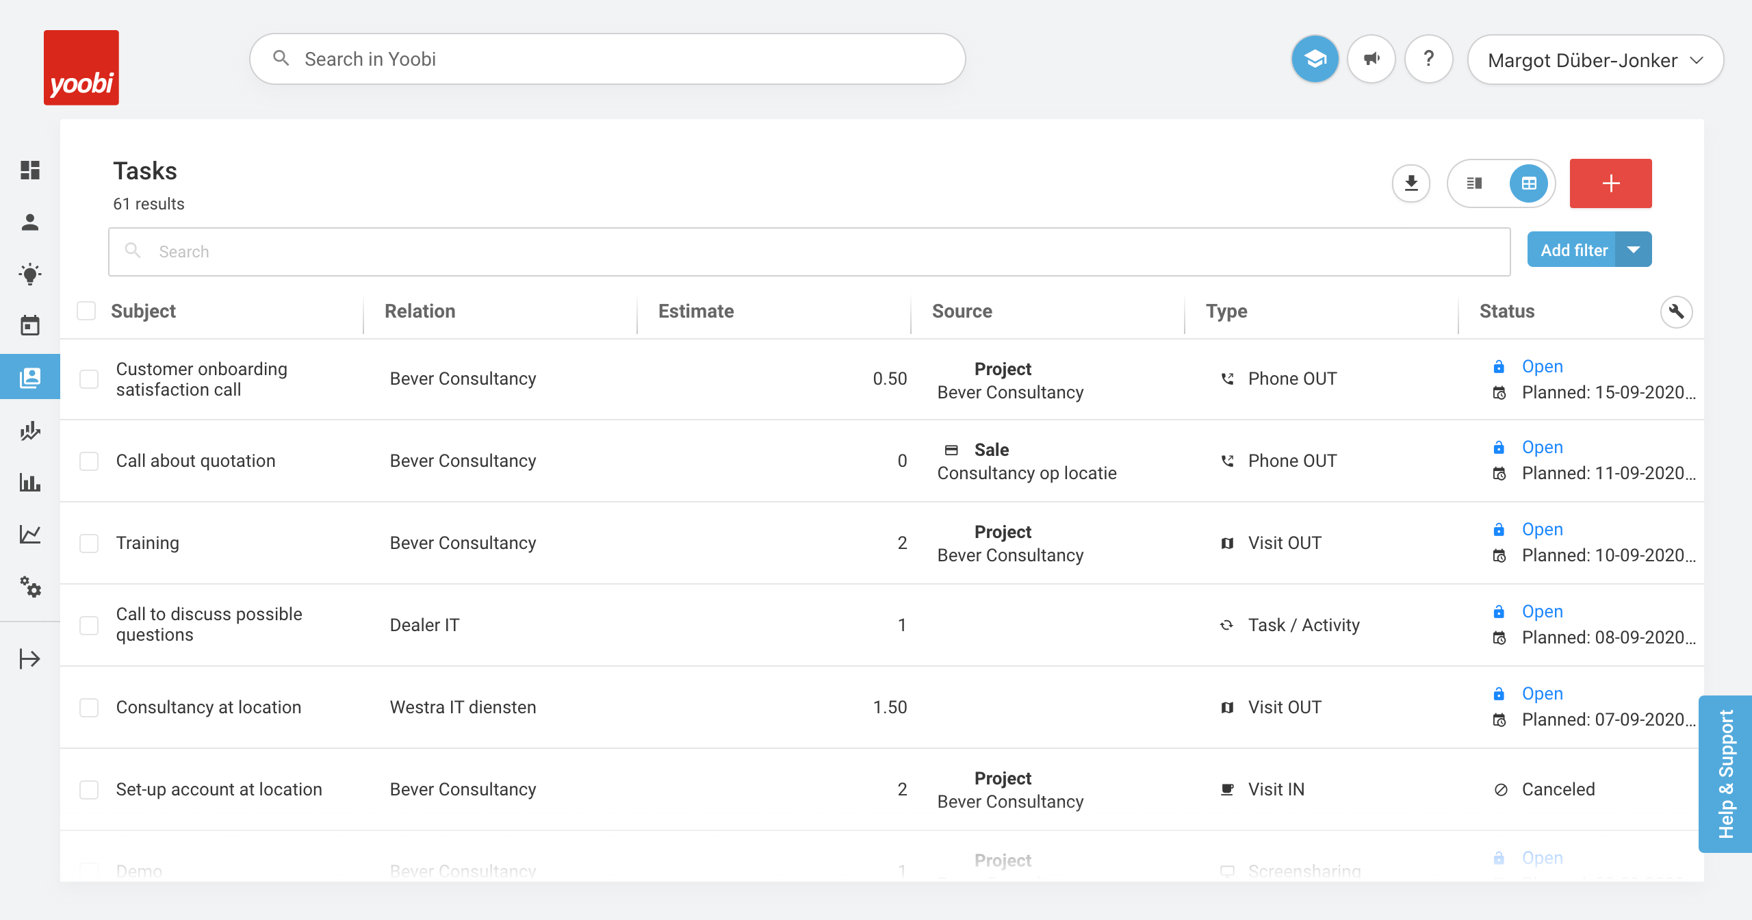Download the tasks list
1752x920 pixels.
pyautogui.click(x=1411, y=183)
